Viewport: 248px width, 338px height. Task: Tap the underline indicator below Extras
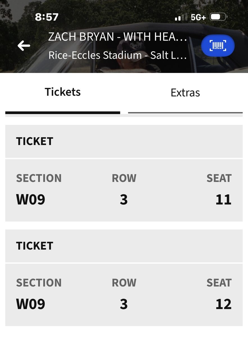pos(185,113)
